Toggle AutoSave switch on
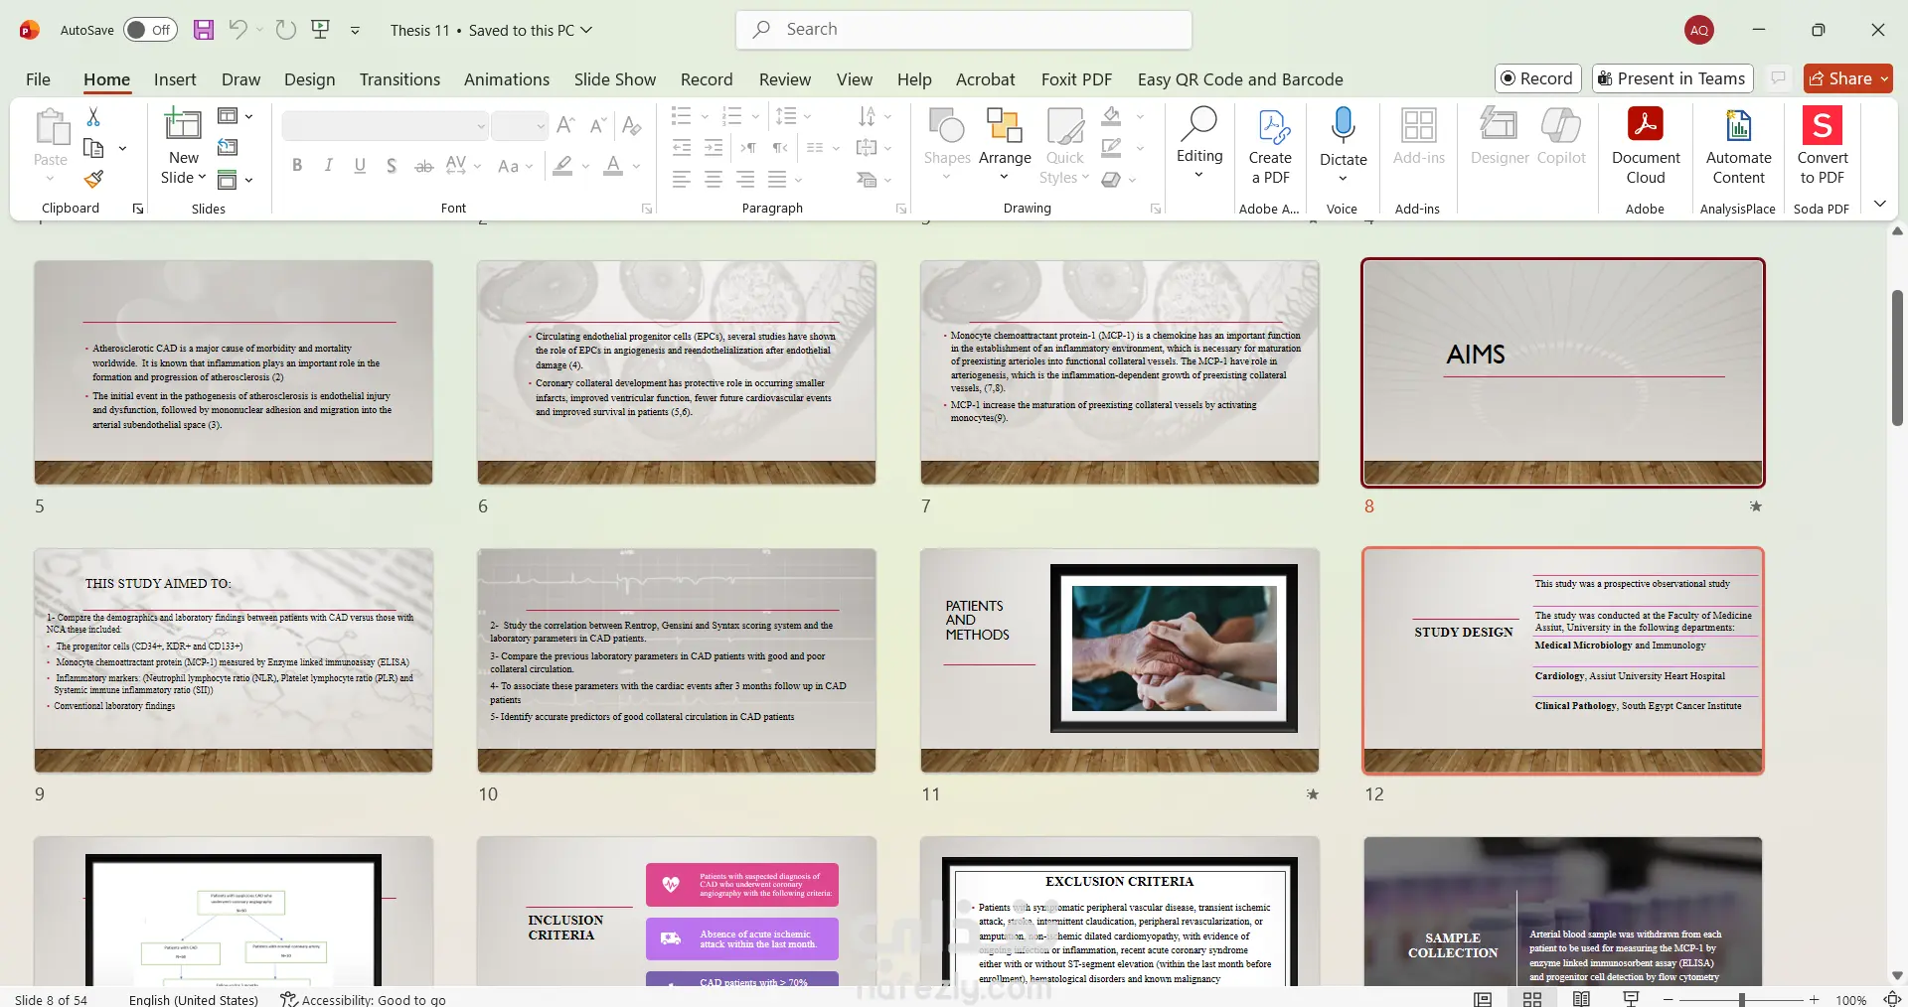Screen dimensions: 1908x1007 [150, 30]
